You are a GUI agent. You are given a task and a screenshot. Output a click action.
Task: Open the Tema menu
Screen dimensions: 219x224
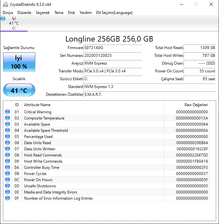click(x=59, y=13)
